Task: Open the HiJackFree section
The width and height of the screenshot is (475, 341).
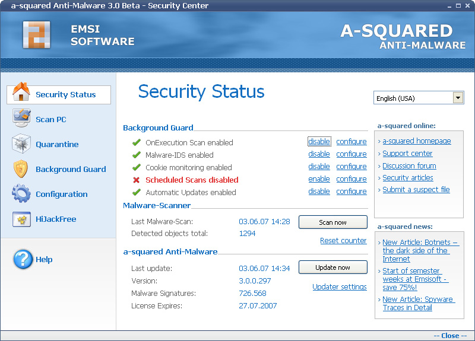Action: tap(56, 219)
